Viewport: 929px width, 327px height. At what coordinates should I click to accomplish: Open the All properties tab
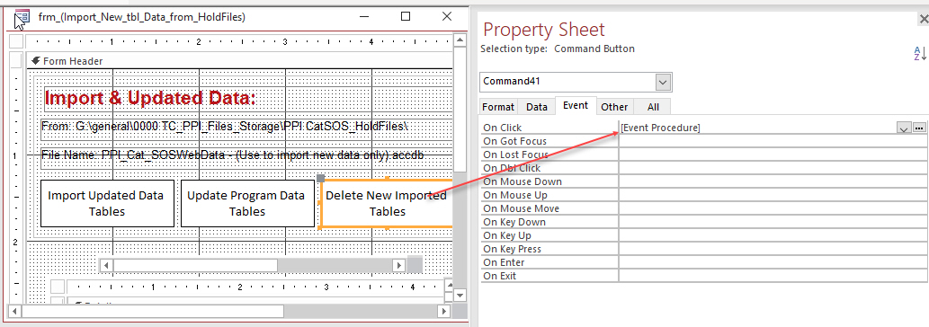pos(653,107)
